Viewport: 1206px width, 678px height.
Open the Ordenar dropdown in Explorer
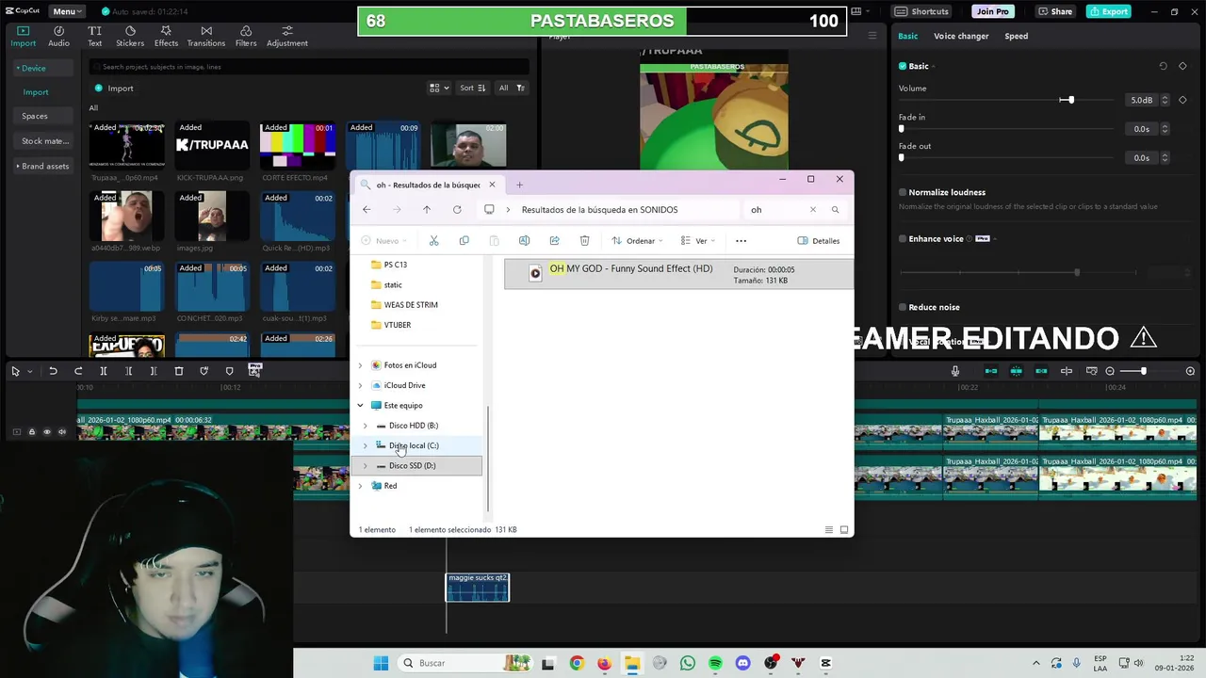tap(638, 240)
